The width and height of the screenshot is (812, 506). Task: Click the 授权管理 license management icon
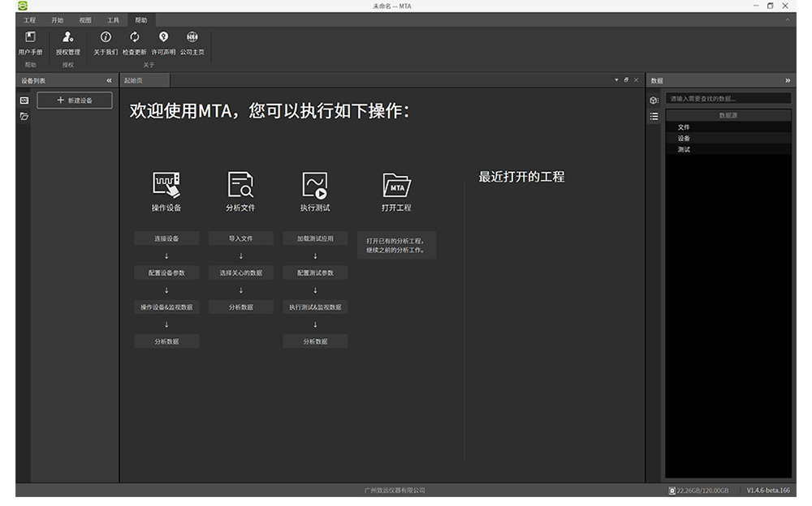68,37
